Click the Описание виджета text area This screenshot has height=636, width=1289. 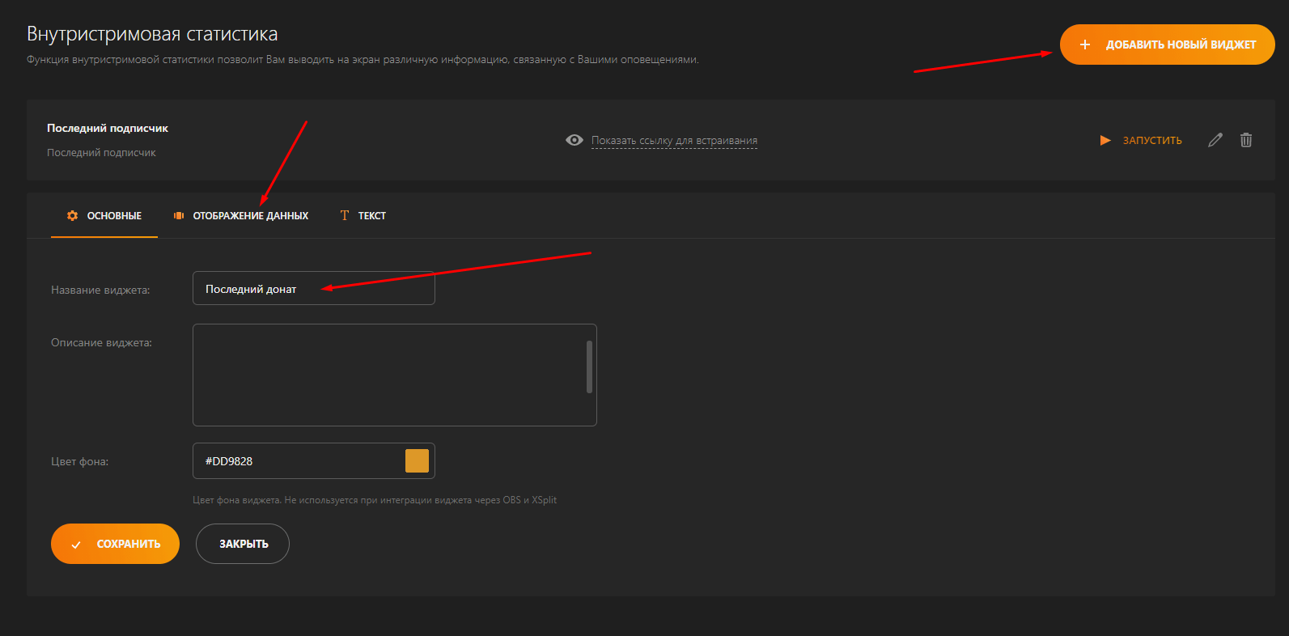point(395,375)
